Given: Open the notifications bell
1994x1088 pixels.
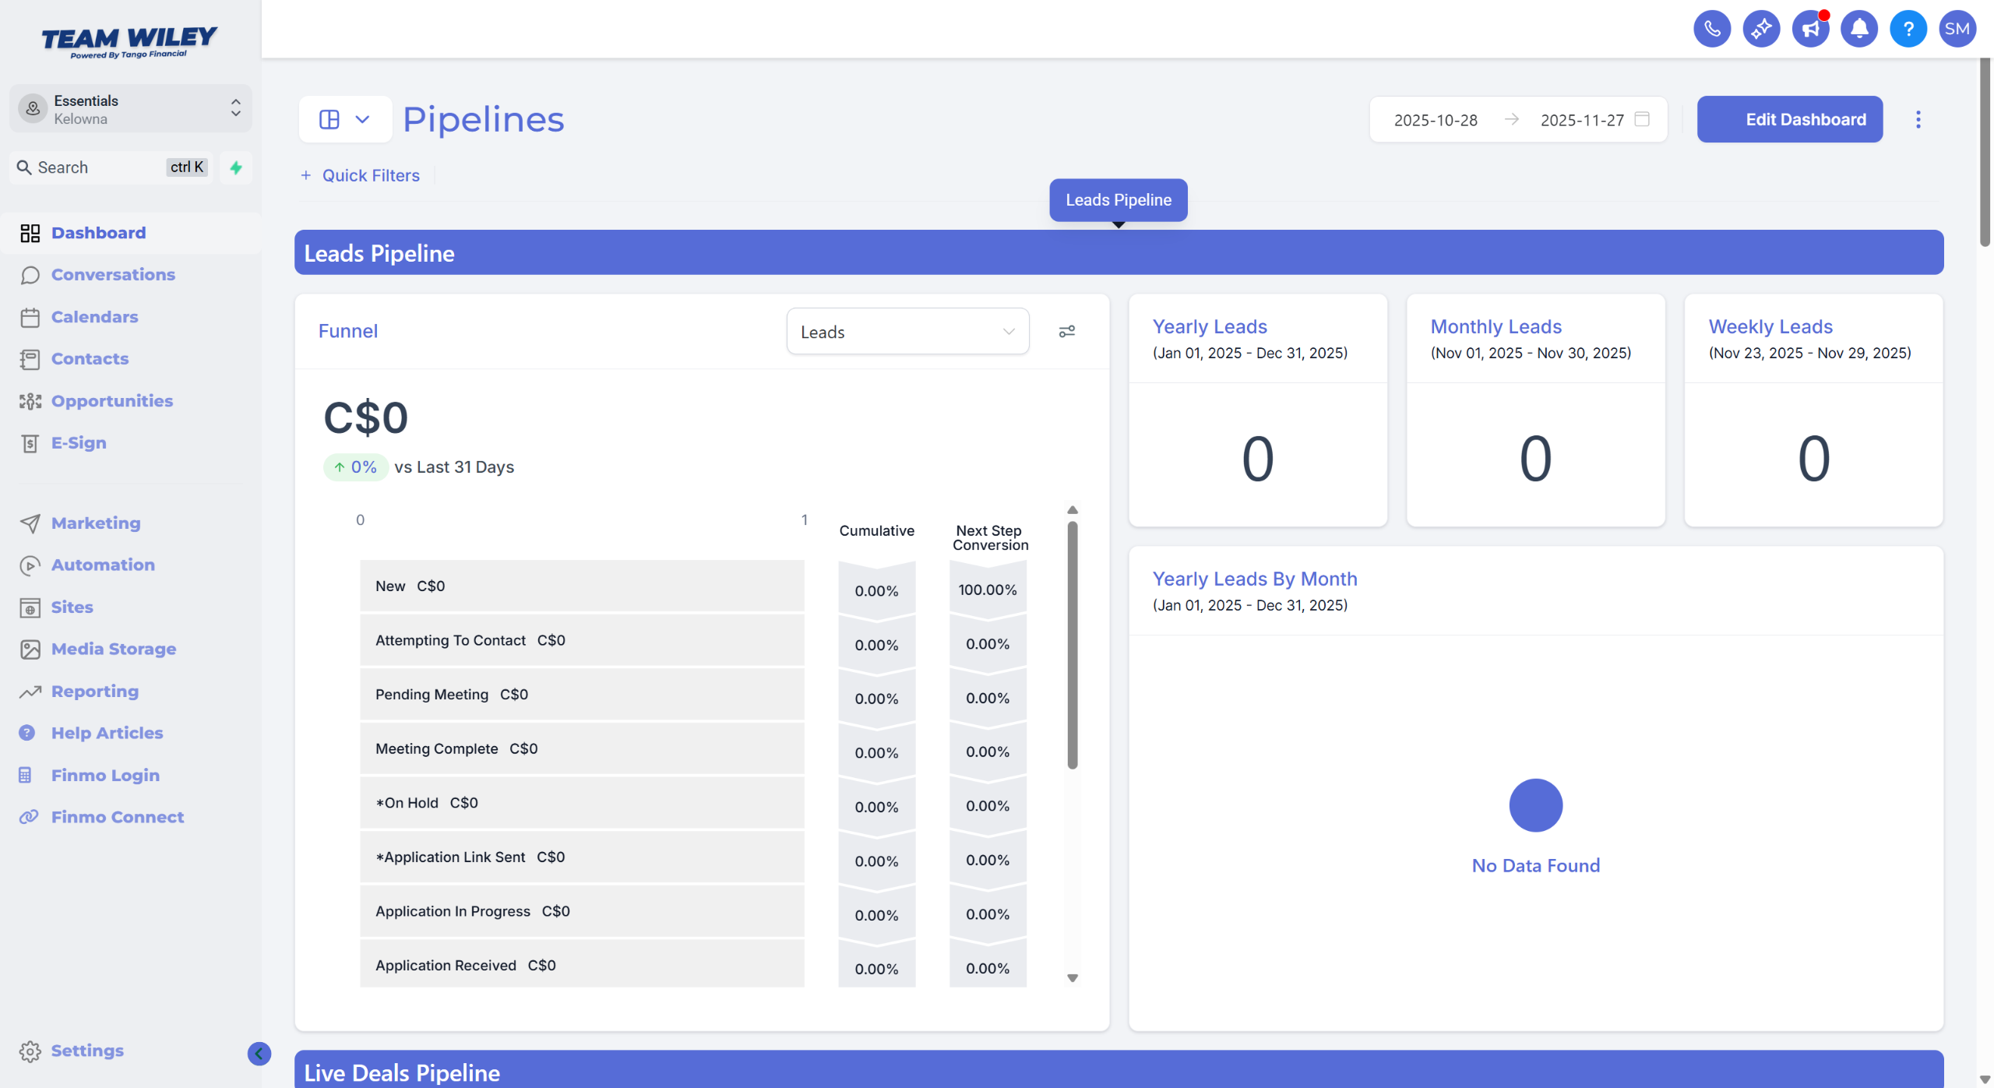Looking at the screenshot, I should (x=1858, y=30).
